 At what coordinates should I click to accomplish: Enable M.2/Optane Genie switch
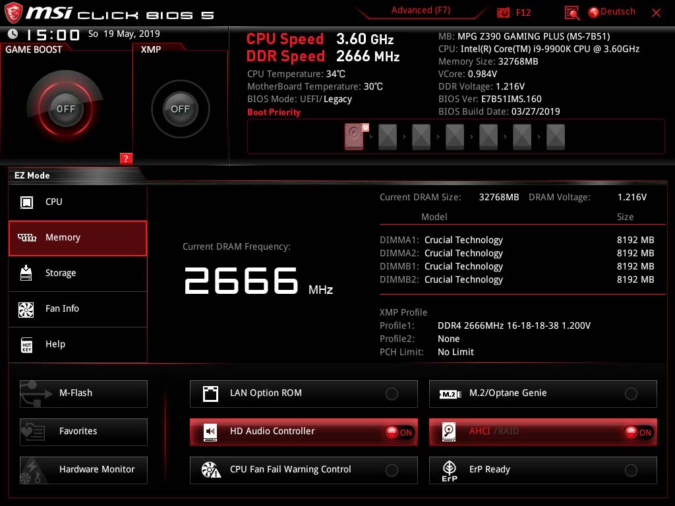[631, 394]
